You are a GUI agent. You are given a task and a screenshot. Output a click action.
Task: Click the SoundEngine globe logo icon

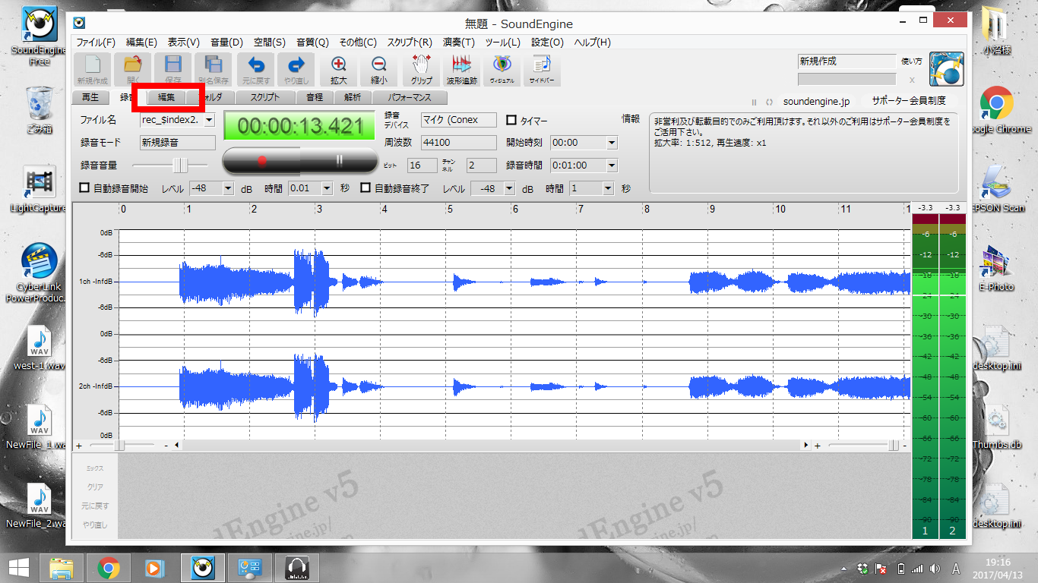[x=947, y=70]
